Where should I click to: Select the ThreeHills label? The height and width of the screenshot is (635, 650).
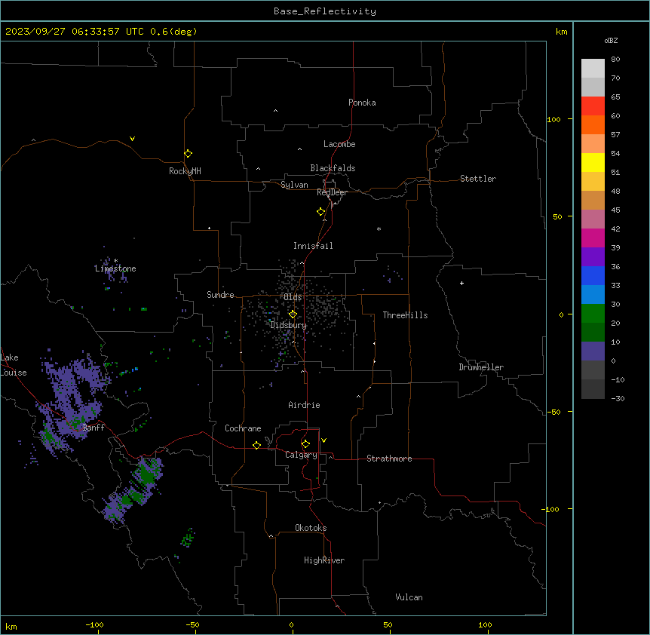[405, 315]
